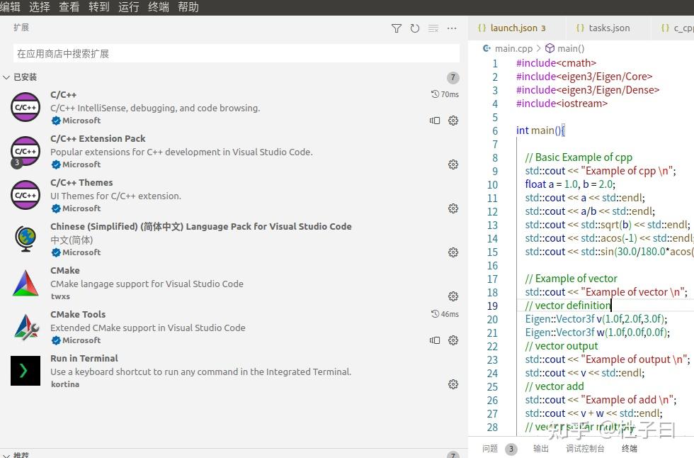Screen dimensions: 694x458
Task: Click the 'int main(){' code line
Action: pos(540,130)
